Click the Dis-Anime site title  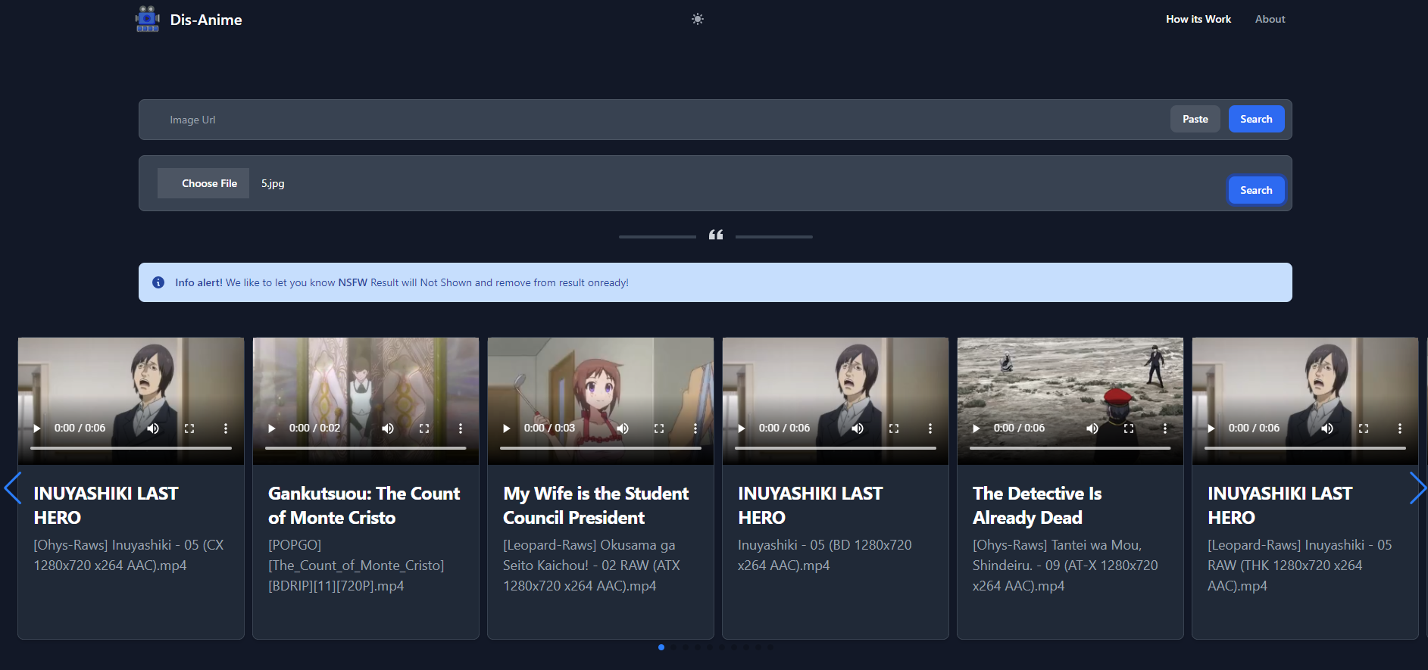click(x=206, y=20)
